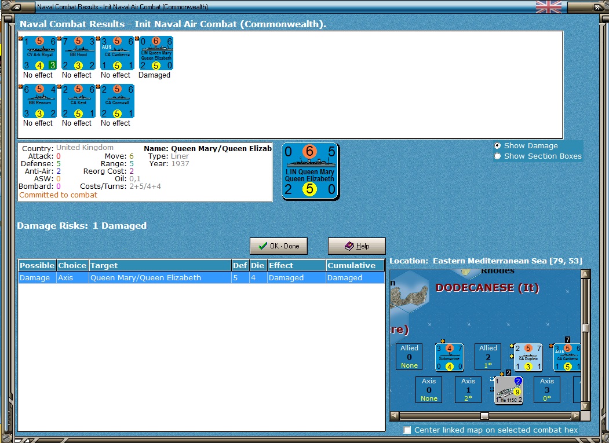
Task: Select the BB Hood unit counter
Action: [78, 53]
